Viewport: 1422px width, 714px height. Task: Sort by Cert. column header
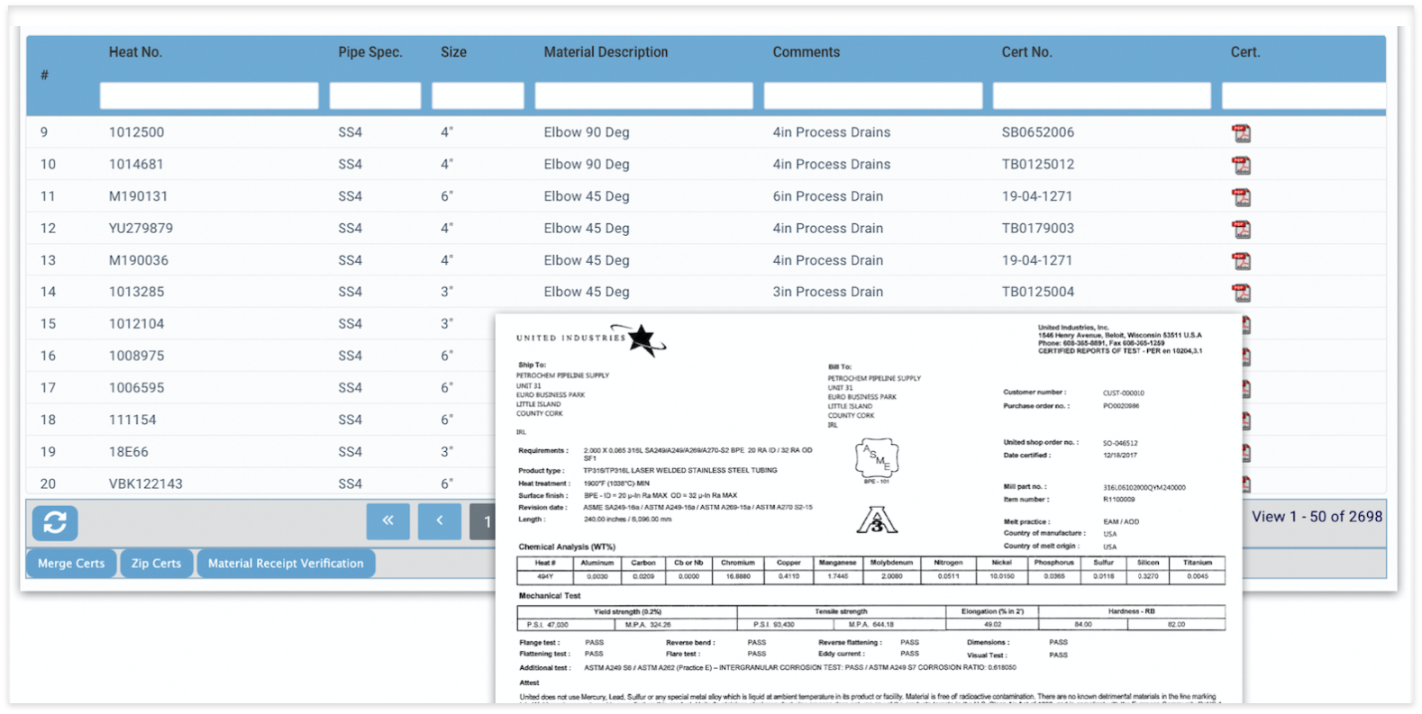tap(1245, 52)
